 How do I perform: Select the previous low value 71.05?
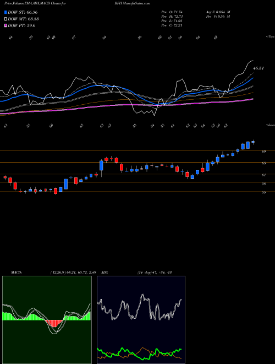tap(177, 21)
